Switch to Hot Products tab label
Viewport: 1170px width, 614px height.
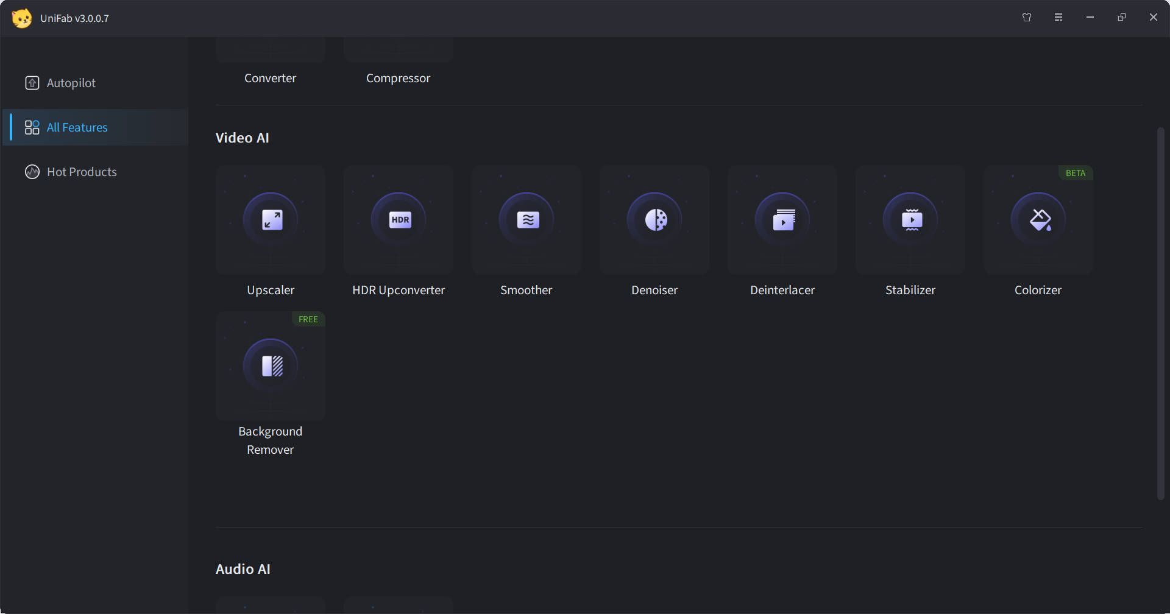(82, 172)
